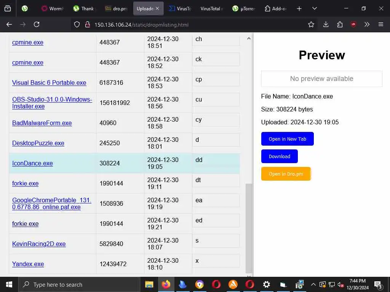Switch to the Thank tab

pyautogui.click(x=84, y=8)
